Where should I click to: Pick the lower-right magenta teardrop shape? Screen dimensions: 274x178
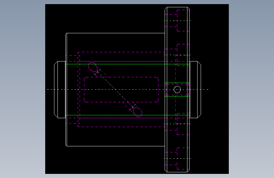(137, 112)
